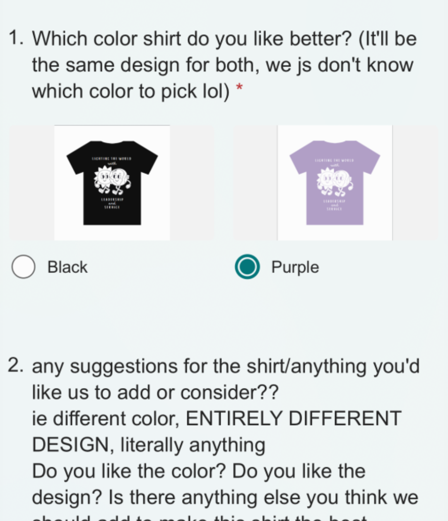Click the "Purple" option label
The width and height of the screenshot is (448, 521).
coord(295,267)
